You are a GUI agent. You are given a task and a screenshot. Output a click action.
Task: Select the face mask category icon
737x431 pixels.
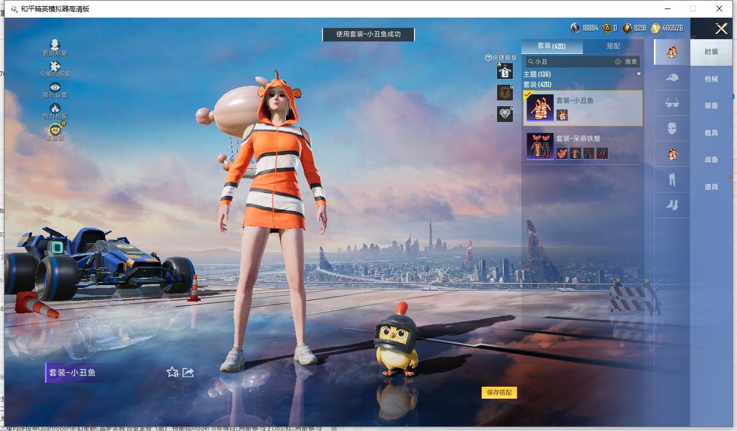[x=672, y=128]
